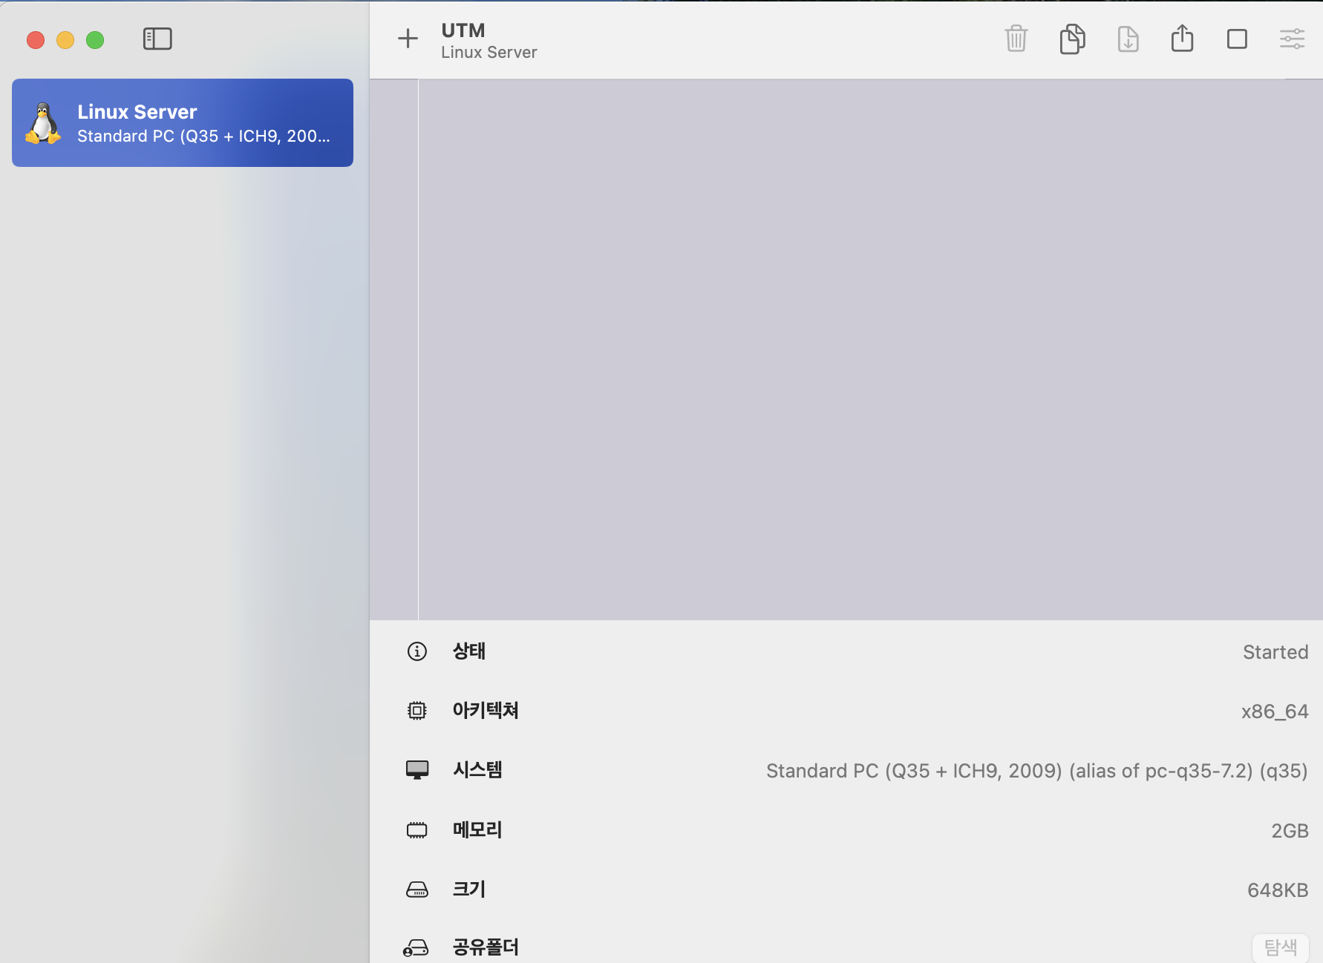Toggle the sidebar visibility icon
Image resolution: width=1323 pixels, height=963 pixels.
click(157, 39)
